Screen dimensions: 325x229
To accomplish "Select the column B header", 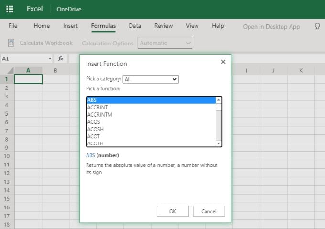I will [x=55, y=71].
